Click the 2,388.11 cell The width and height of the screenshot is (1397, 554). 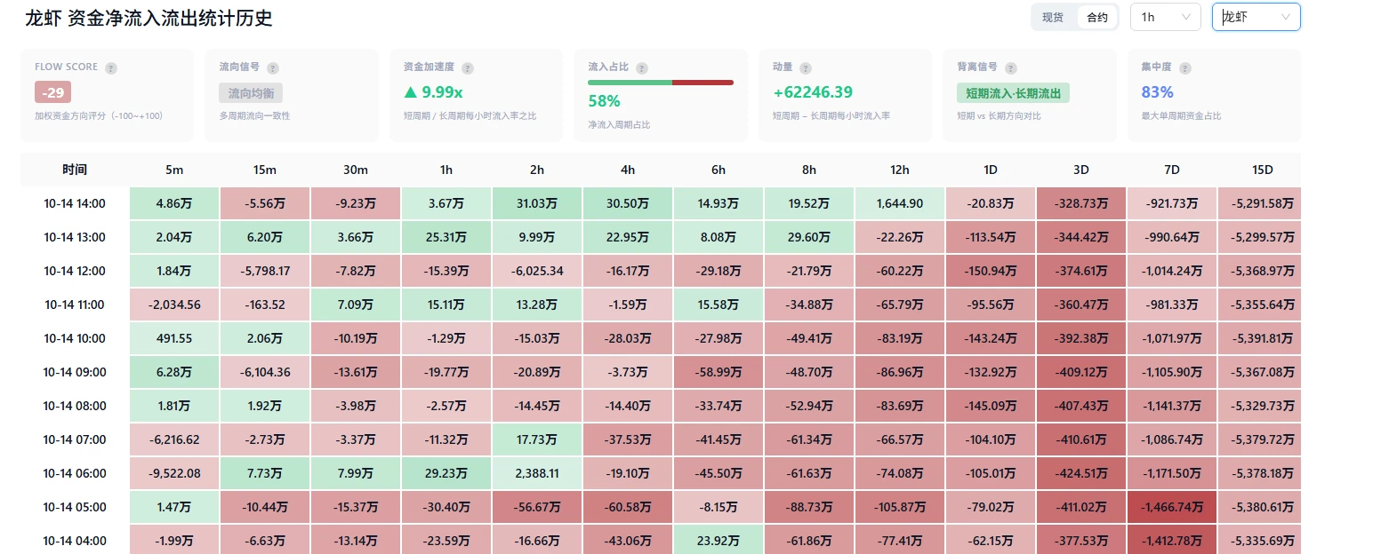537,473
